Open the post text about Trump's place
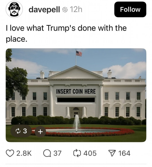 [x=66, y=34]
